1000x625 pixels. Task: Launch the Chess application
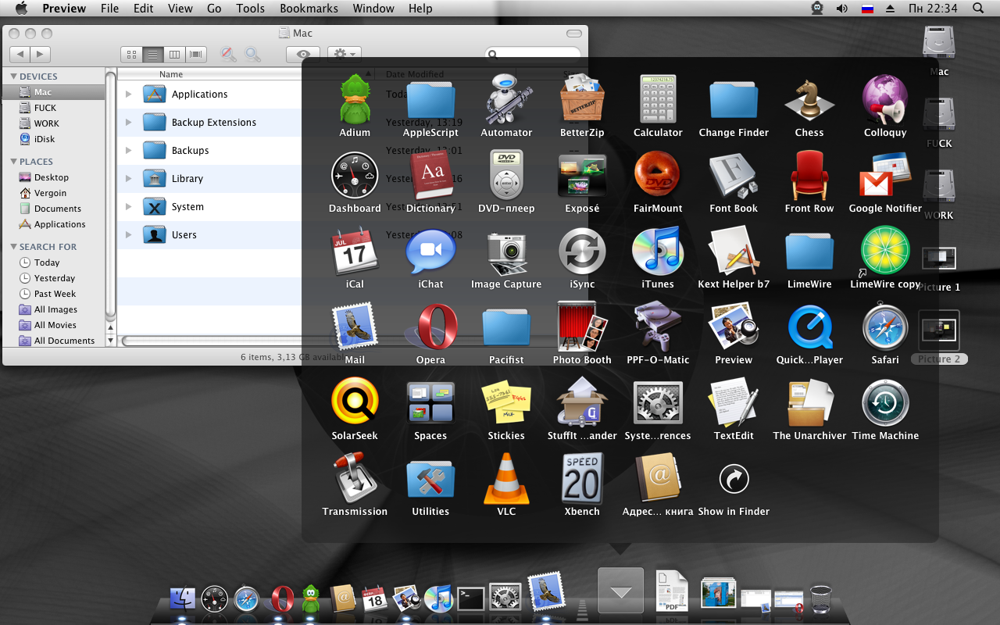(809, 100)
